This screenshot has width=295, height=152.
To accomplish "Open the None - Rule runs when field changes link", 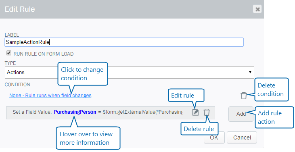I will tap(50, 96).
